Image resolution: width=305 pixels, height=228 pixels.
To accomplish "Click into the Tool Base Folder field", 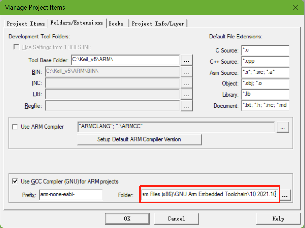I will tap(125, 60).
